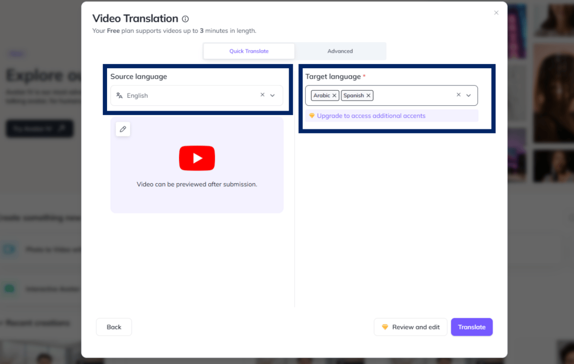This screenshot has width=574, height=364.
Task: Close the Video Translation dialog
Action: (x=496, y=13)
